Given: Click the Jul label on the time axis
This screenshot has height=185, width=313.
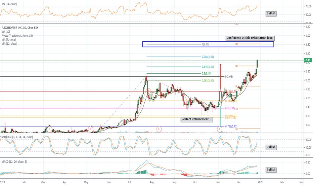Looking at the screenshot, I should (x=129, y=182).
